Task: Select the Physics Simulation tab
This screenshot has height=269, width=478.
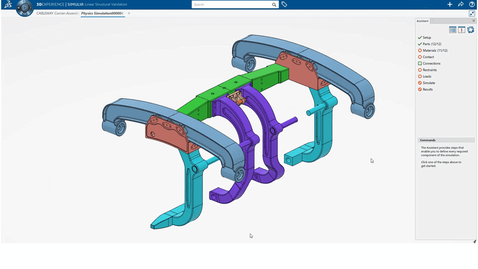Action: [x=102, y=13]
